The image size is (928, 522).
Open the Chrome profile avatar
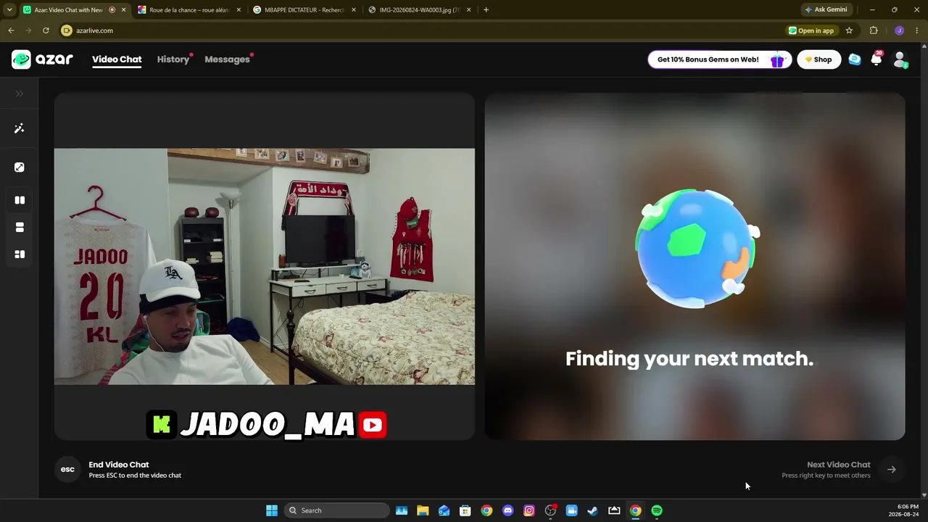899,30
